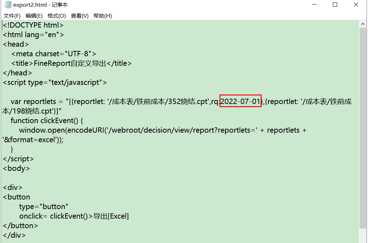
Task: Click the closing </head> tag
Action: click(17, 73)
